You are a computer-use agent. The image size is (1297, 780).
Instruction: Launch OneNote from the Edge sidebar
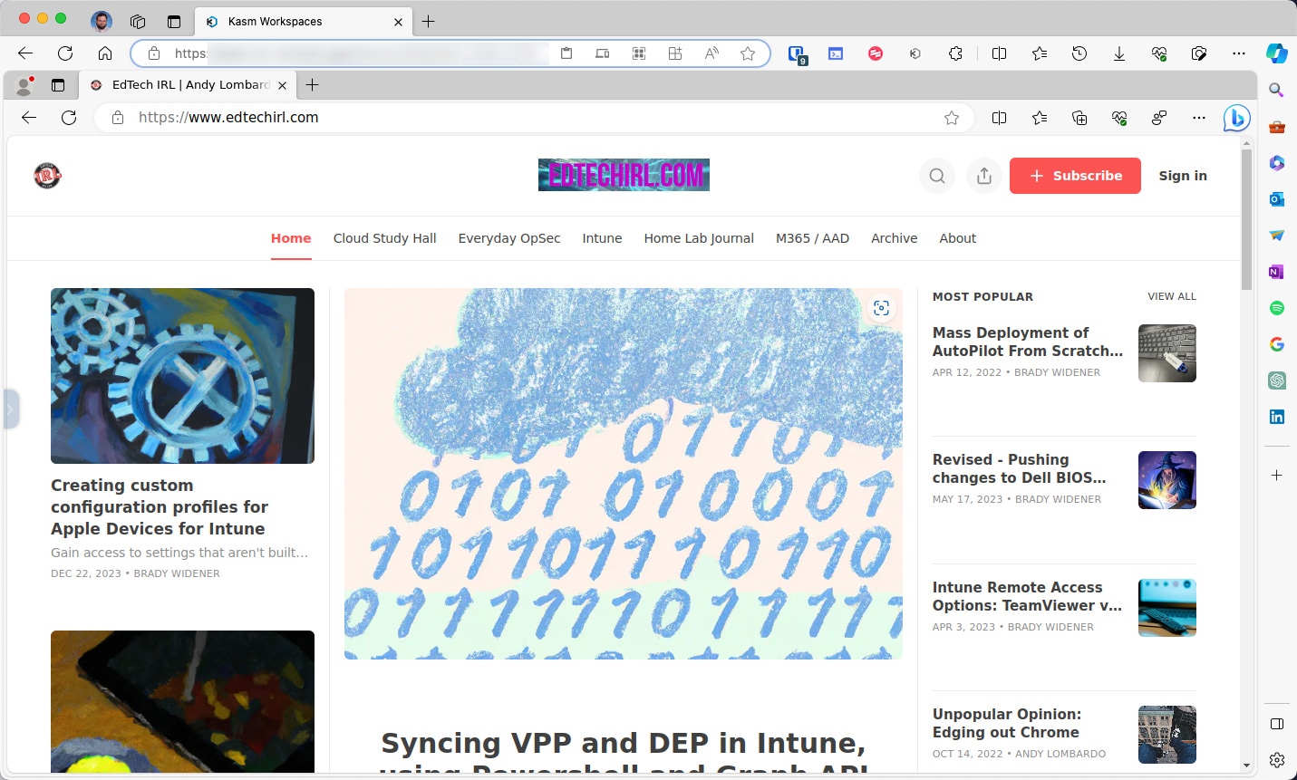tap(1277, 272)
